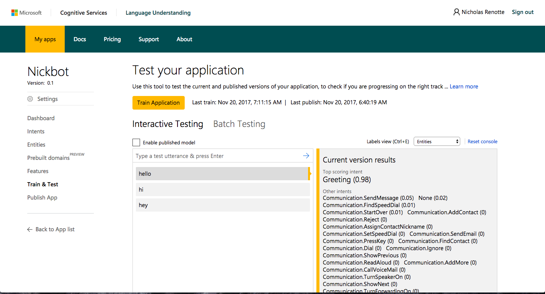Open the Labels view Entities dropdown
This screenshot has height=294, width=545.
click(437, 142)
